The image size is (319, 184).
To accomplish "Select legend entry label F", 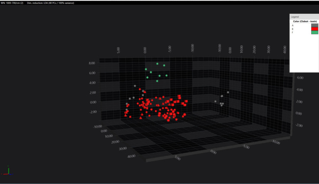I will pos(293,32).
